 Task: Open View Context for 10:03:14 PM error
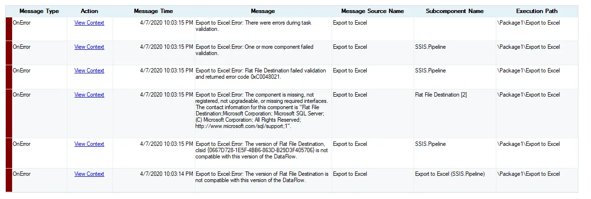pyautogui.click(x=89, y=174)
